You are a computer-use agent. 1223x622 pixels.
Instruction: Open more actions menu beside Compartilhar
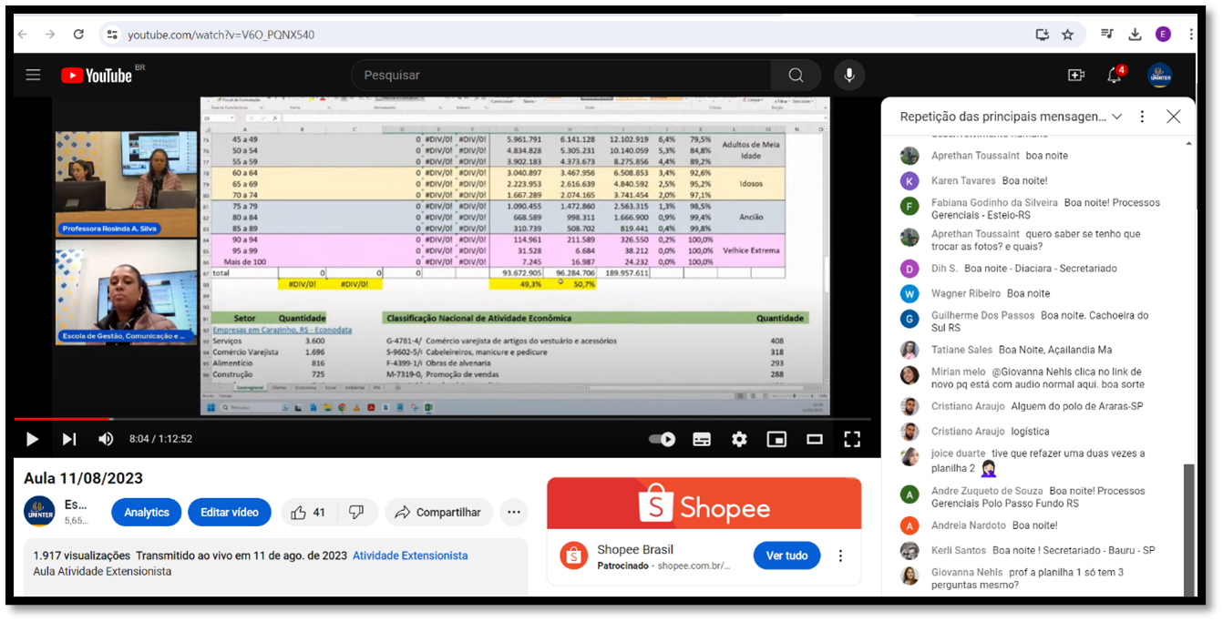[x=514, y=513]
